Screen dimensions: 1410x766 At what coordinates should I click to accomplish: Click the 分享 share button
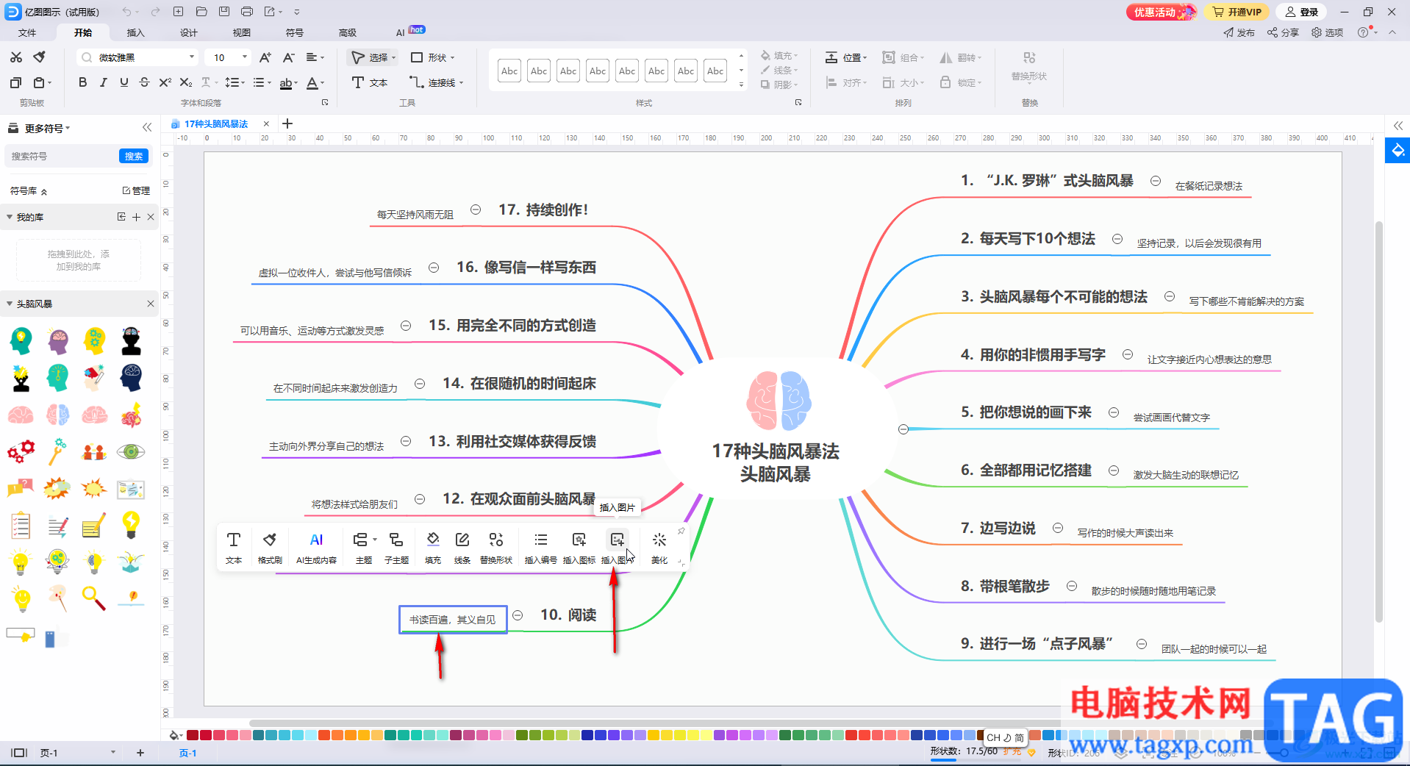[x=1283, y=32]
